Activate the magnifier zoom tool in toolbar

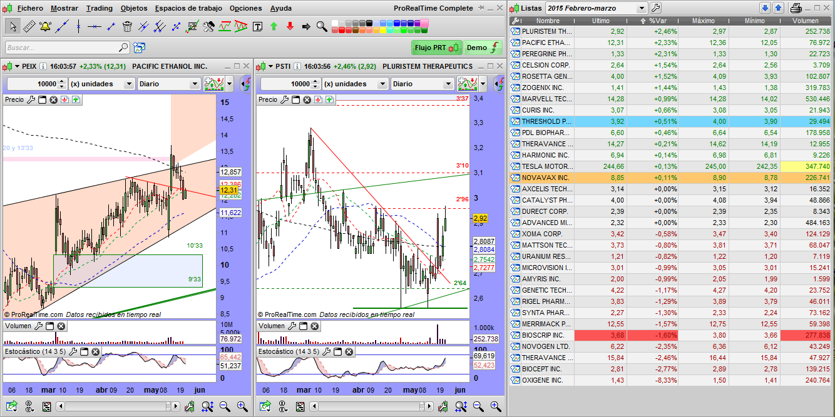322,26
